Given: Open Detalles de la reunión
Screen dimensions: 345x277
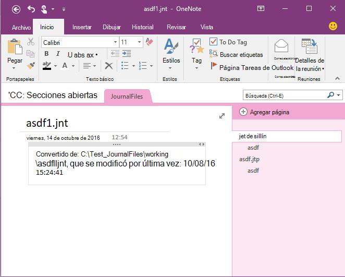Looking at the screenshot, I should coord(310,55).
